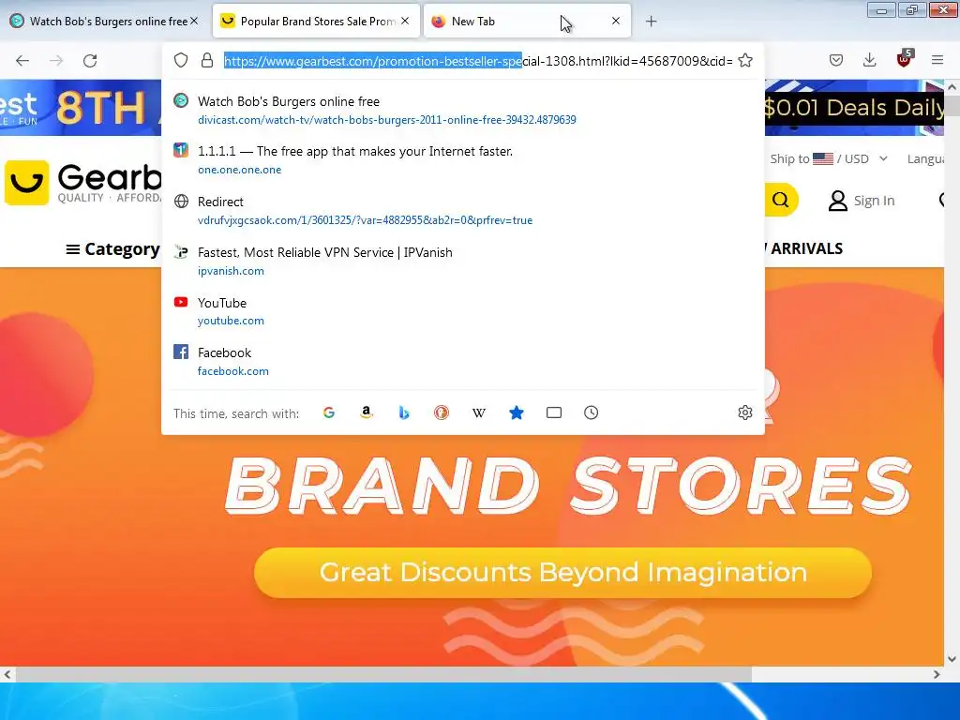
Task: Click the forward navigation arrow
Action: (x=56, y=61)
